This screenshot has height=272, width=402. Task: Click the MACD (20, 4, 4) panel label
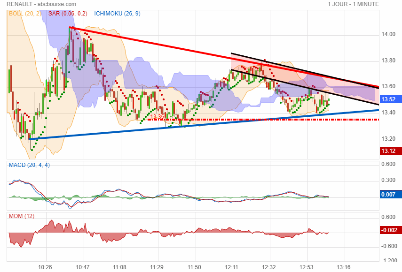[29, 165]
